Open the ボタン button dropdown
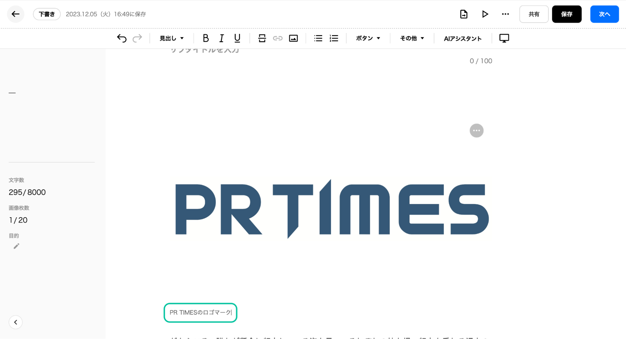626x339 pixels. click(x=368, y=38)
